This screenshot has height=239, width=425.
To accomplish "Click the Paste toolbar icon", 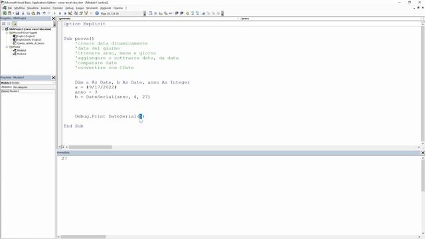I will pyautogui.click(x=33, y=13).
